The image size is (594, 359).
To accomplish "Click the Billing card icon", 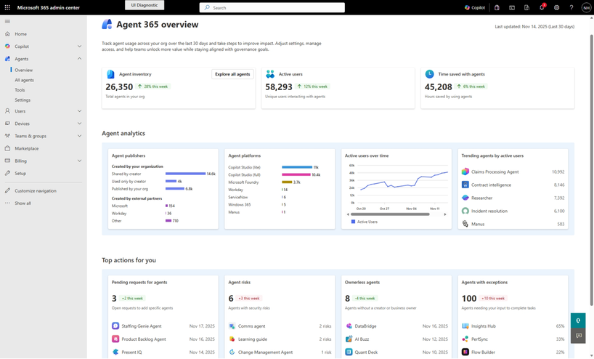I will click(x=7, y=161).
